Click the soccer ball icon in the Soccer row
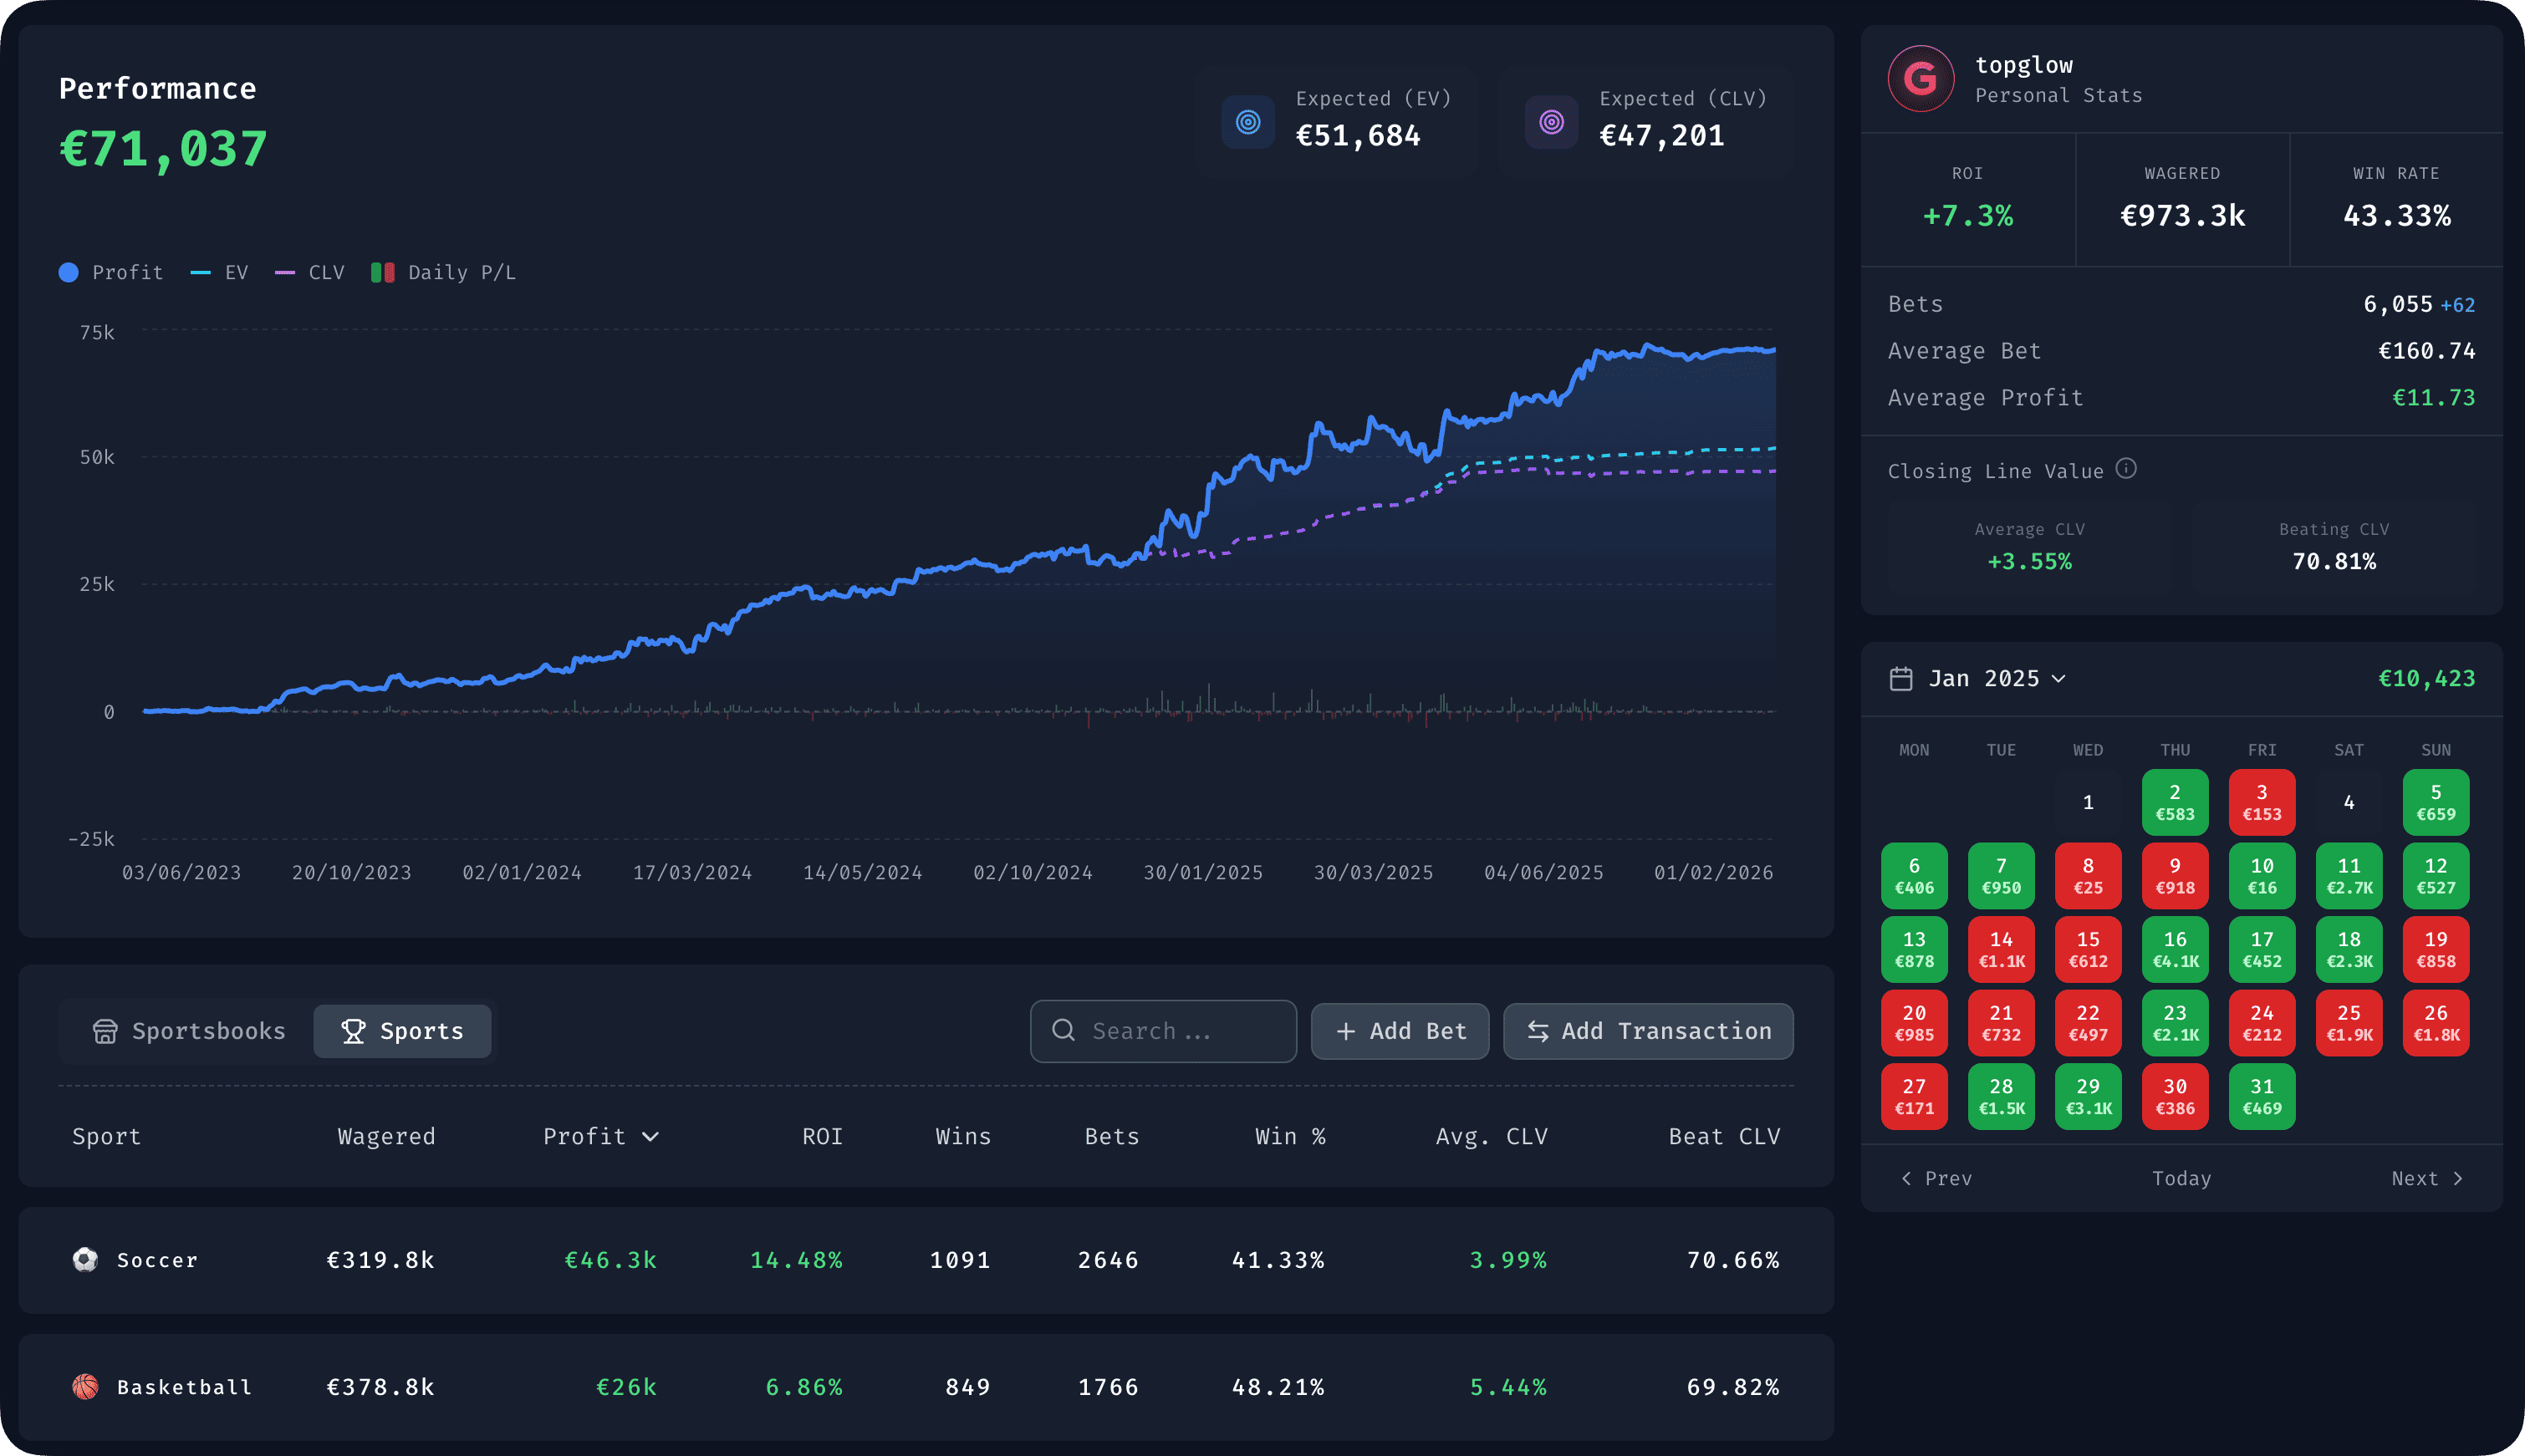The image size is (2525, 1456). pyautogui.click(x=85, y=1260)
